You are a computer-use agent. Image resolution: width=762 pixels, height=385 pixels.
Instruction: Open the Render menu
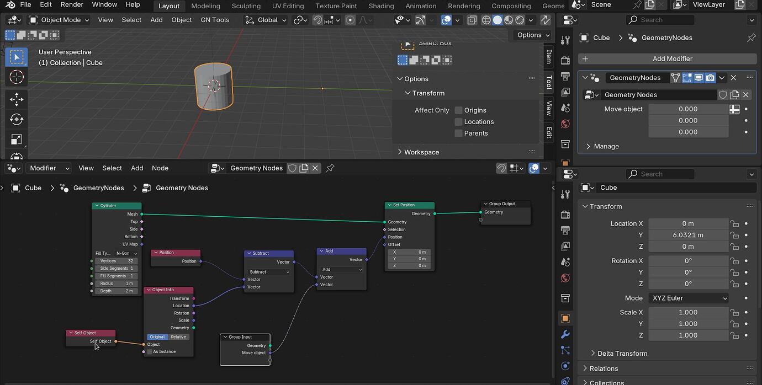[x=72, y=4]
